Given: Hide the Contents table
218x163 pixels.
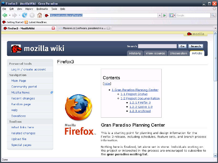Looking at the screenshot, I should 107,84.
